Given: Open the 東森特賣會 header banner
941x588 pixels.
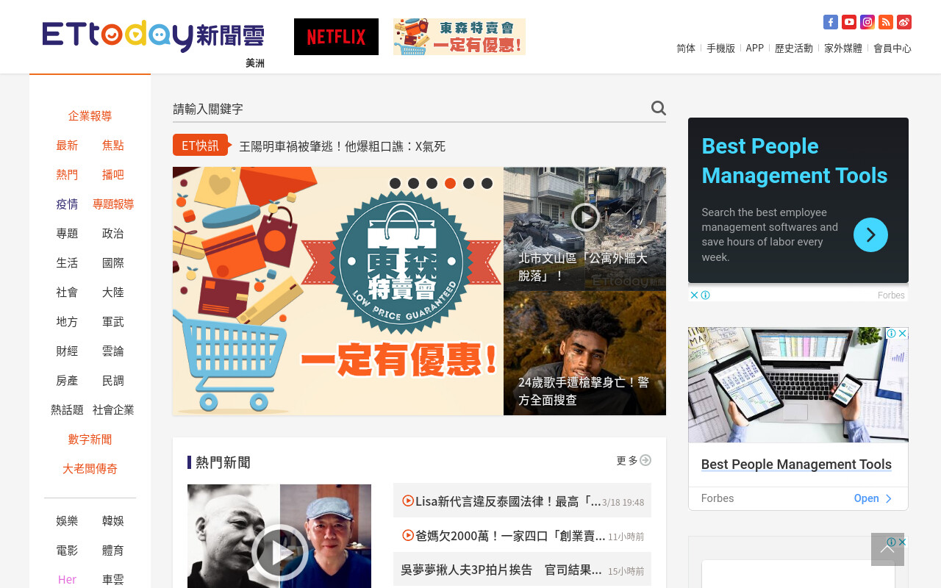Looking at the screenshot, I should coord(459,37).
